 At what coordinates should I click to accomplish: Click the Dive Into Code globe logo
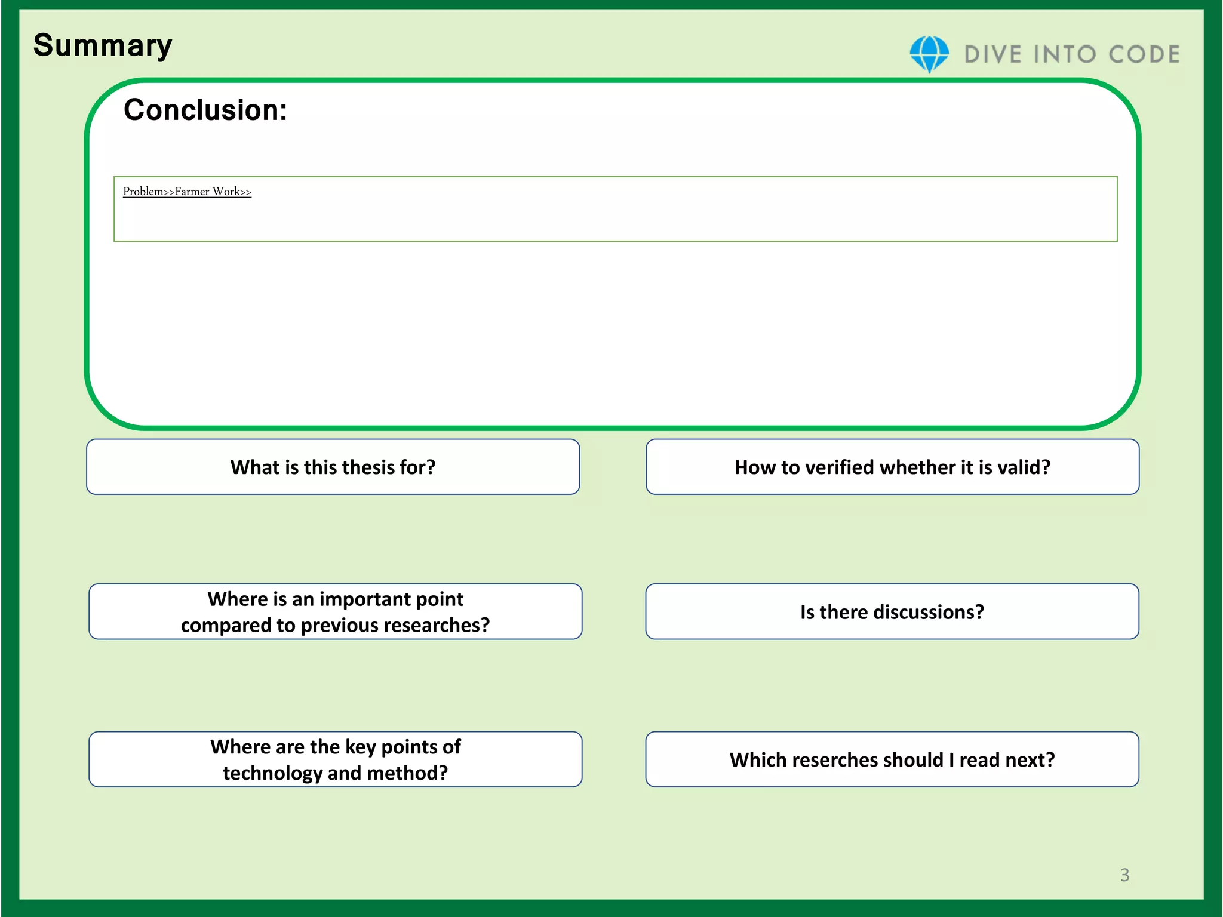(x=929, y=54)
